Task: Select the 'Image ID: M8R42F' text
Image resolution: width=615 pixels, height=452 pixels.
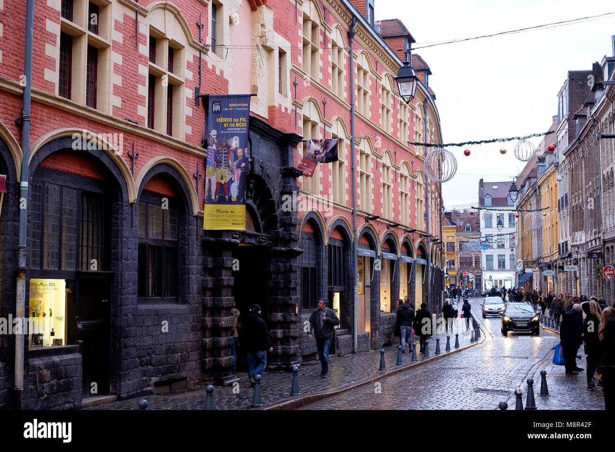Action: pyautogui.click(x=563, y=425)
